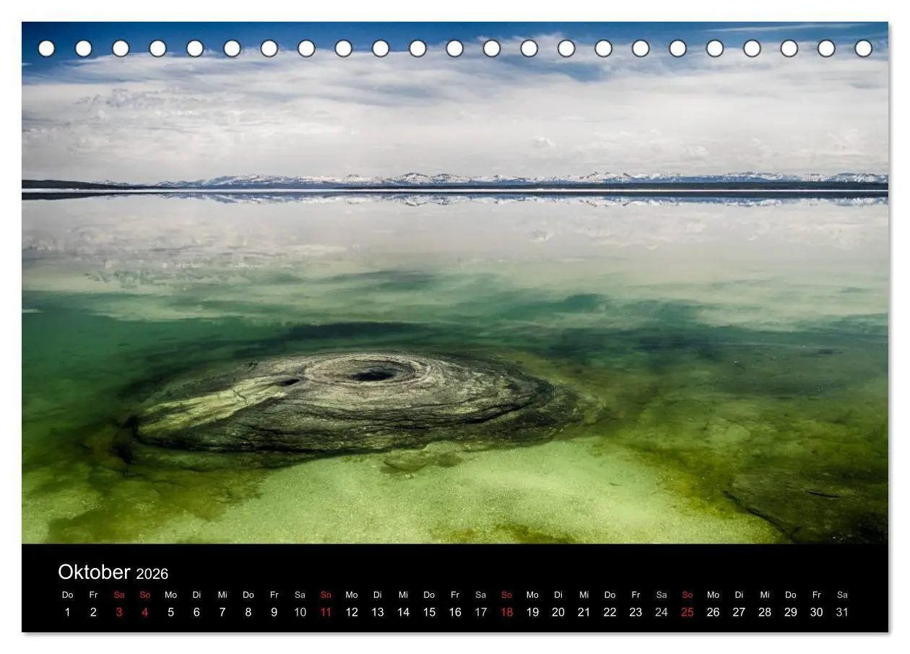The width and height of the screenshot is (910, 654).
Task: Select calendar date 1
Action: pyautogui.click(x=68, y=612)
